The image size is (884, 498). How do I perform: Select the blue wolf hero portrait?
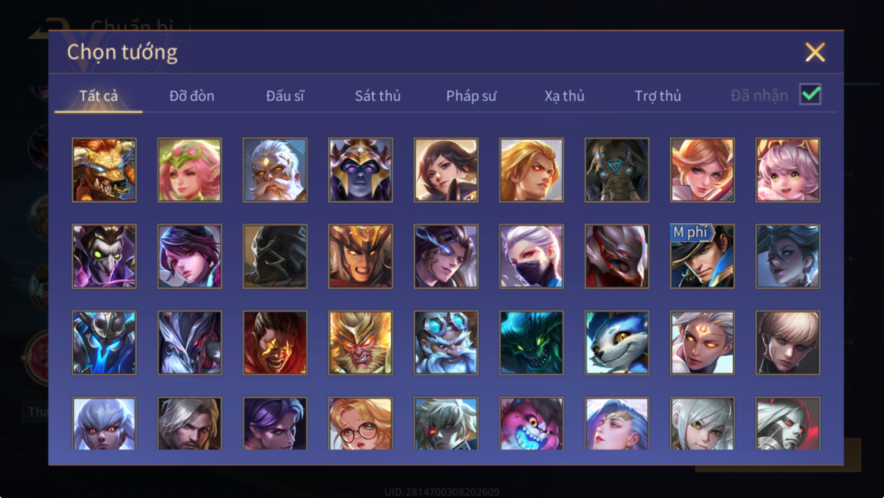(616, 343)
